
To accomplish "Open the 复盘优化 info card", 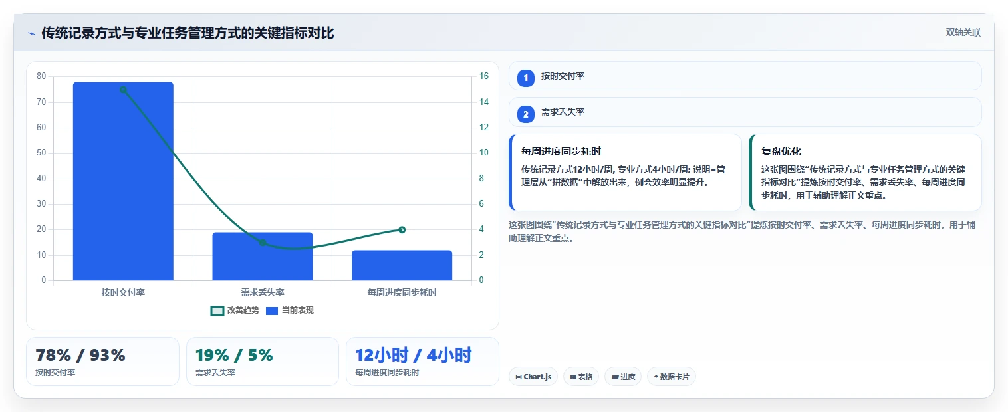I will pos(865,172).
